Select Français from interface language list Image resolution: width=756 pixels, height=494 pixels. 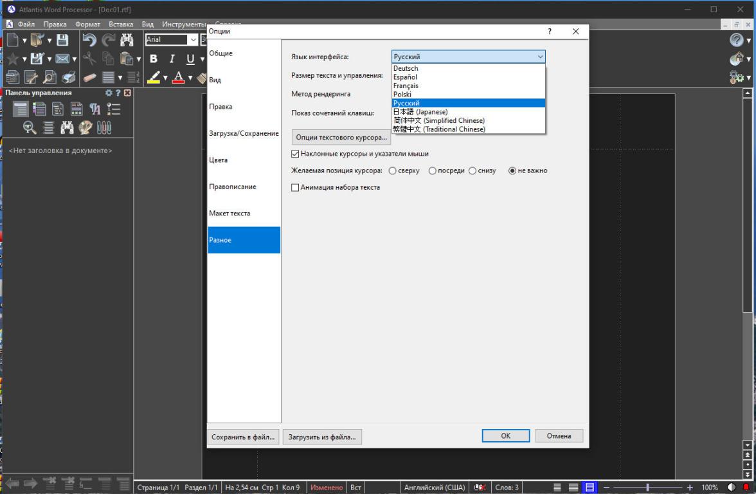[406, 86]
